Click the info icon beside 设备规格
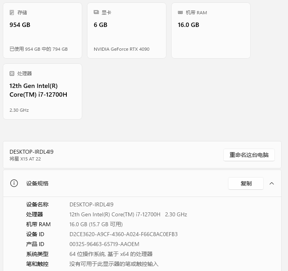Viewport: 288px width, 271px height. (14, 183)
